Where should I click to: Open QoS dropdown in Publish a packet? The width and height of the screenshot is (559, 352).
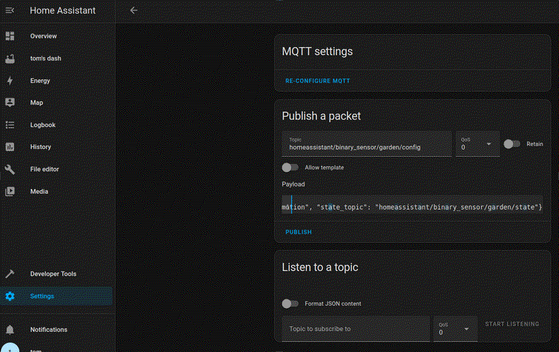tap(476, 143)
